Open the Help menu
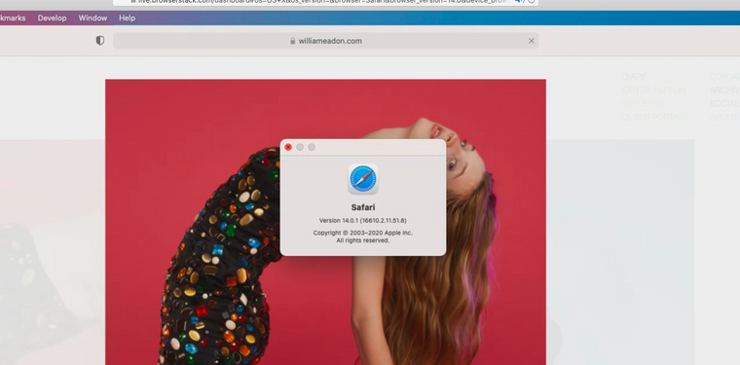This screenshot has width=740, height=365. [x=127, y=18]
